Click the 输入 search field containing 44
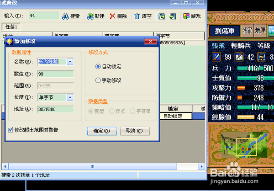The height and width of the screenshot is (191, 274). coord(44,16)
